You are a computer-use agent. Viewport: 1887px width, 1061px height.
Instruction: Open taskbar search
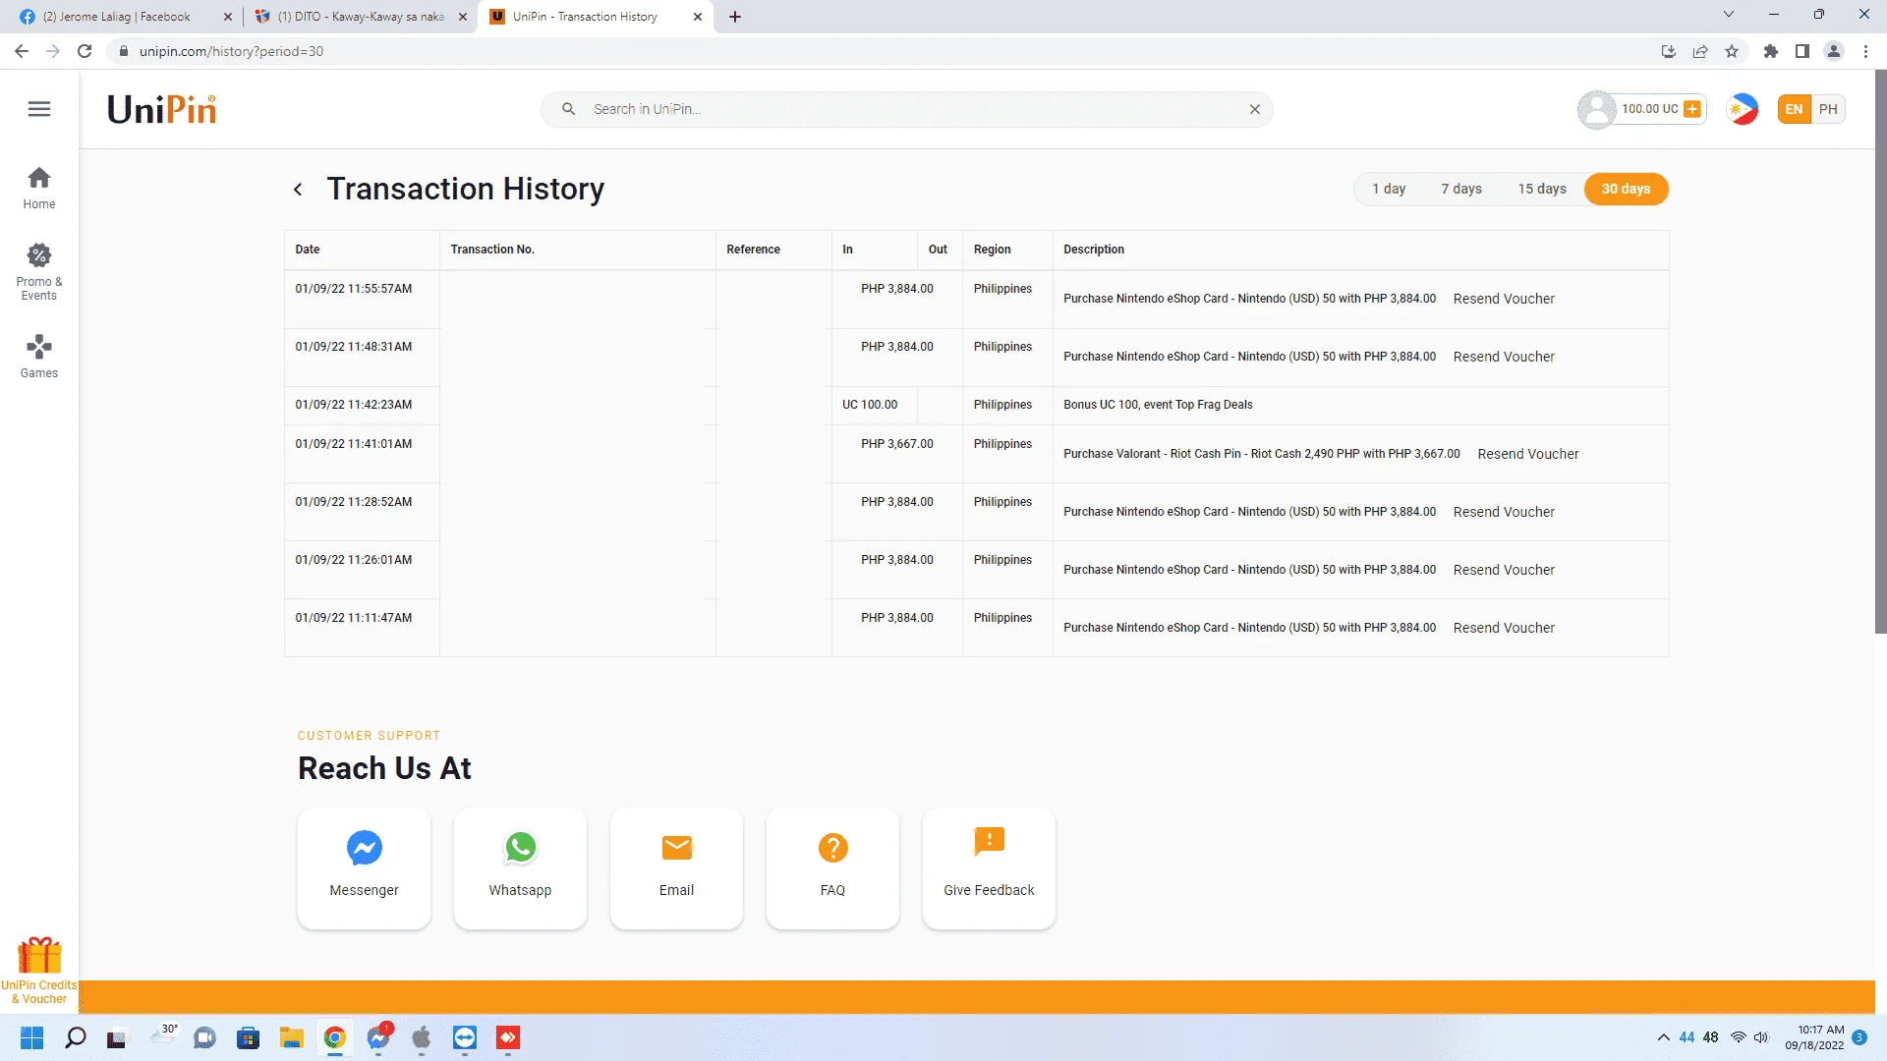(75, 1037)
